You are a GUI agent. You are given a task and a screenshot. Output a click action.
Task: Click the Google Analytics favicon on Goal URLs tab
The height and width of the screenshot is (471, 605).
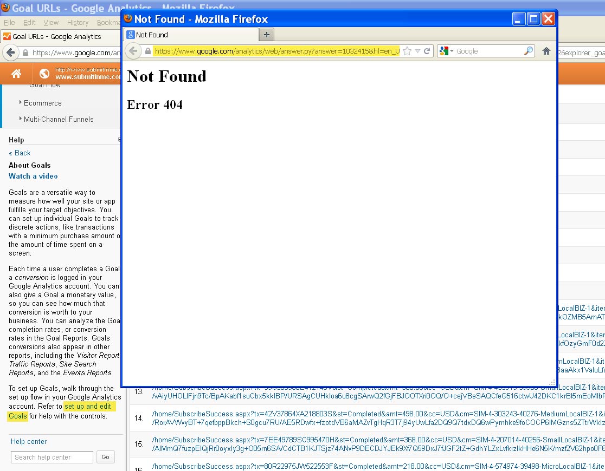(x=7, y=36)
